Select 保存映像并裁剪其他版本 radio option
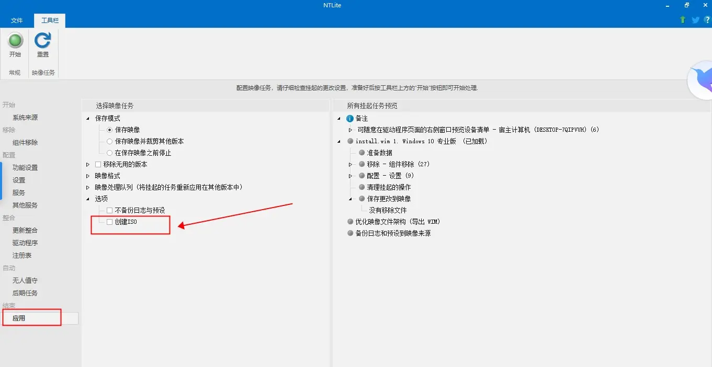The image size is (712, 367). click(109, 141)
